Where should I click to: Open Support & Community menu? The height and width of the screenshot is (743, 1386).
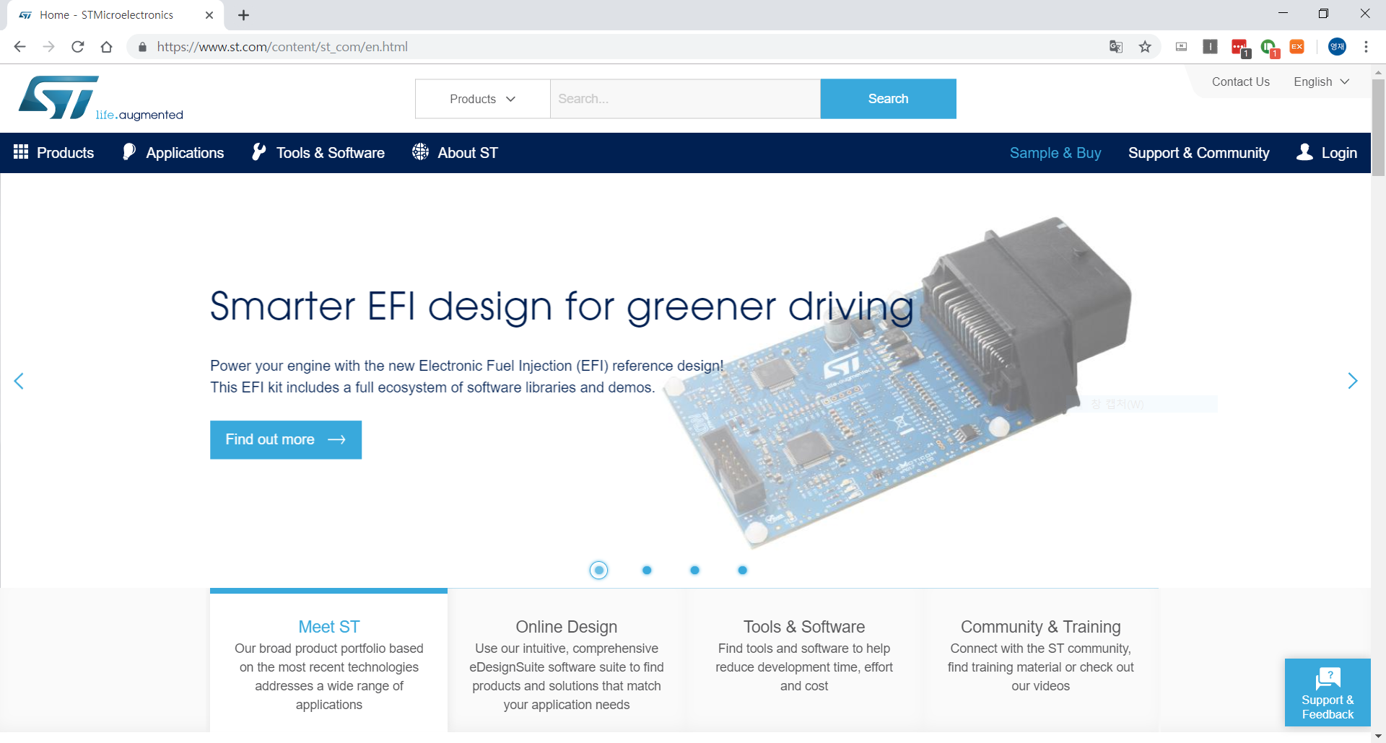coord(1198,153)
